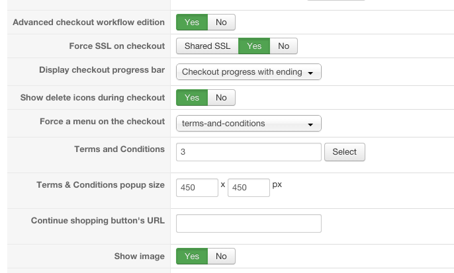Select Yes for Force SSL on checkout
This screenshot has width=454, height=273.
(254, 46)
